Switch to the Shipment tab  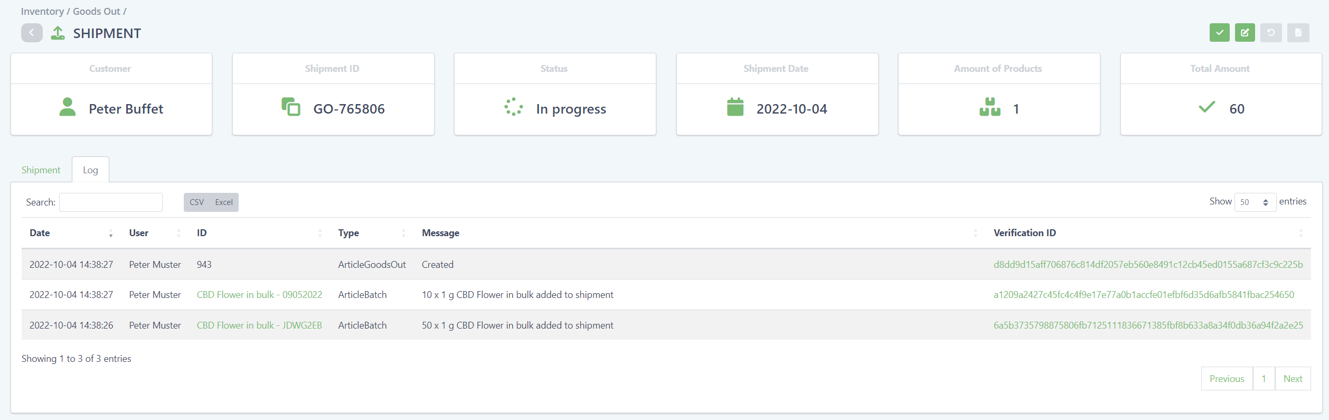(41, 170)
